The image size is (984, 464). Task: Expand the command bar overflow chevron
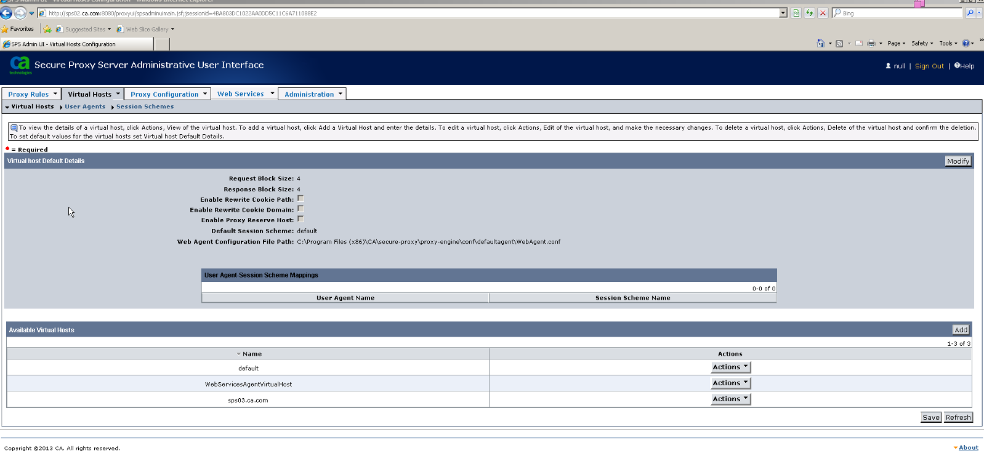point(981,40)
